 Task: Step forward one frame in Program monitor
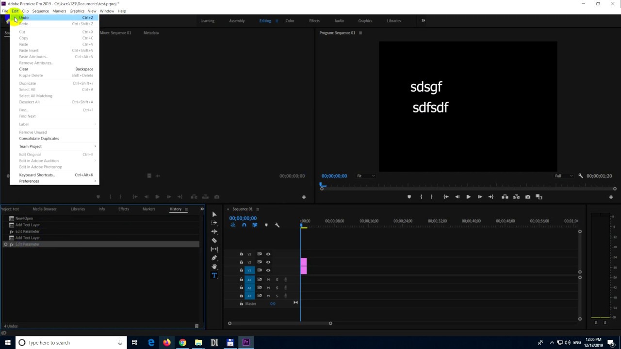pyautogui.click(x=480, y=197)
